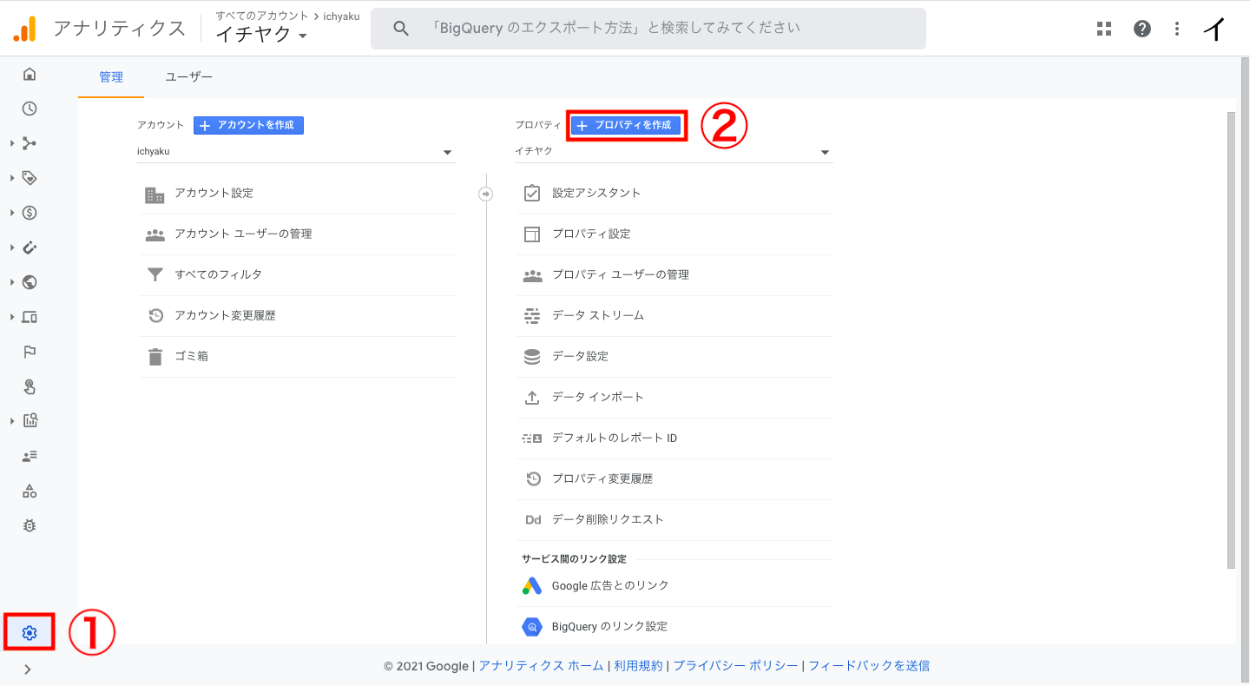Viewport: 1250px width, 686px height.
Task: Open アカウント設定
Action: pos(296,194)
